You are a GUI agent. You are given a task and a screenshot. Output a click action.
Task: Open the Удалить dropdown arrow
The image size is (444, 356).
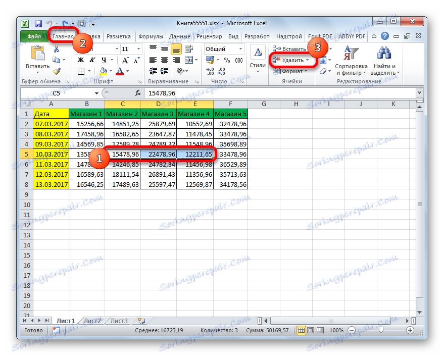tap(308, 60)
